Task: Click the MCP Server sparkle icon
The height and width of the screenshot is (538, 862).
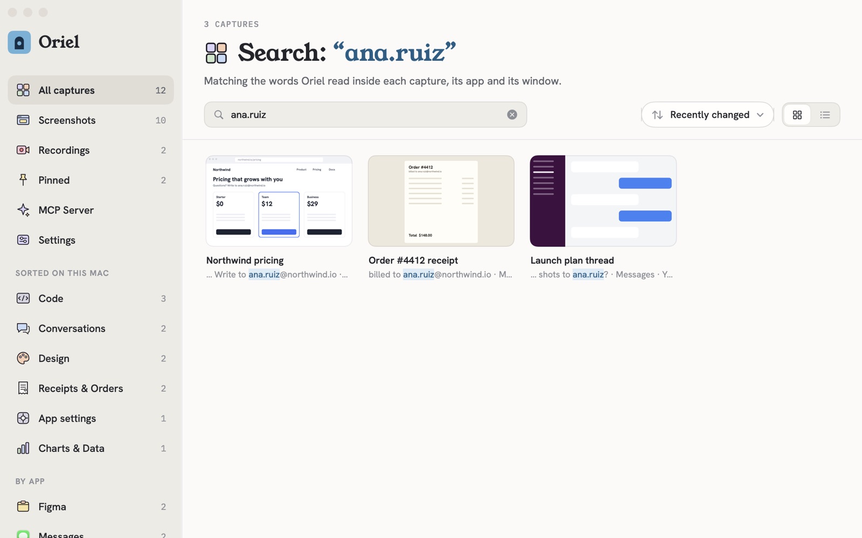Action: point(23,210)
